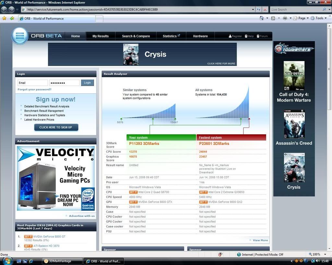Click the ORB round logo icon
This screenshot has height=265, width=332.
pyautogui.click(x=20, y=36)
